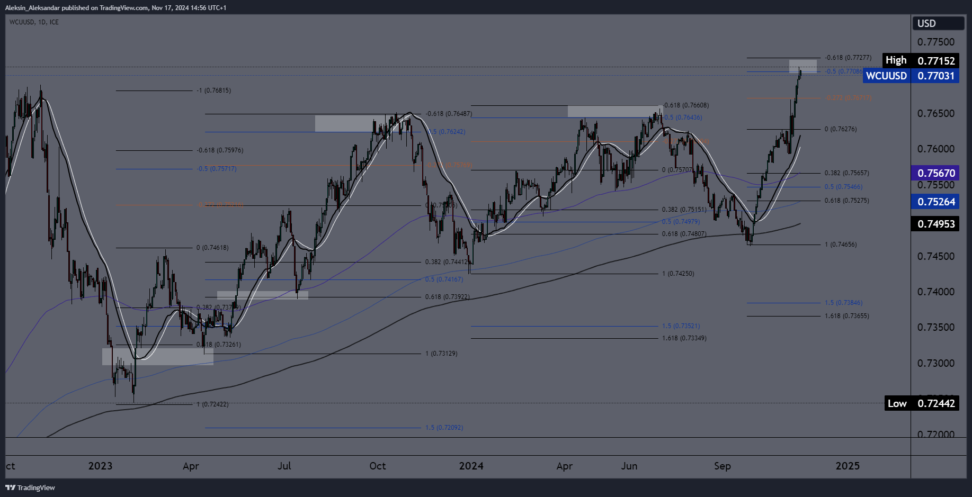Click the 0.74500 price axis tick
The width and height of the screenshot is (972, 497).
click(935, 256)
